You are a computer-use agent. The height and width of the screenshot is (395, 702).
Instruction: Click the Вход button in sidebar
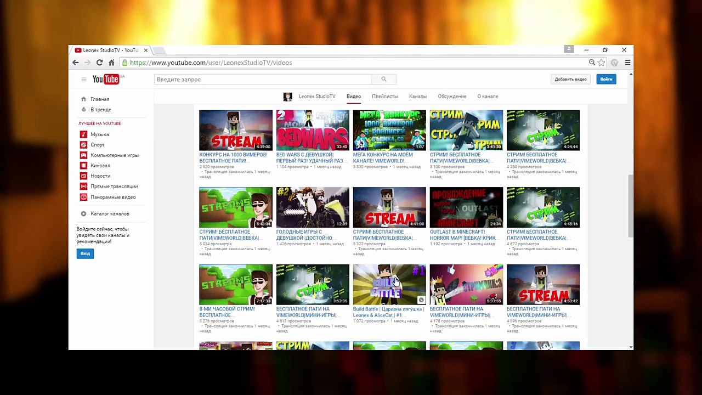coord(85,253)
